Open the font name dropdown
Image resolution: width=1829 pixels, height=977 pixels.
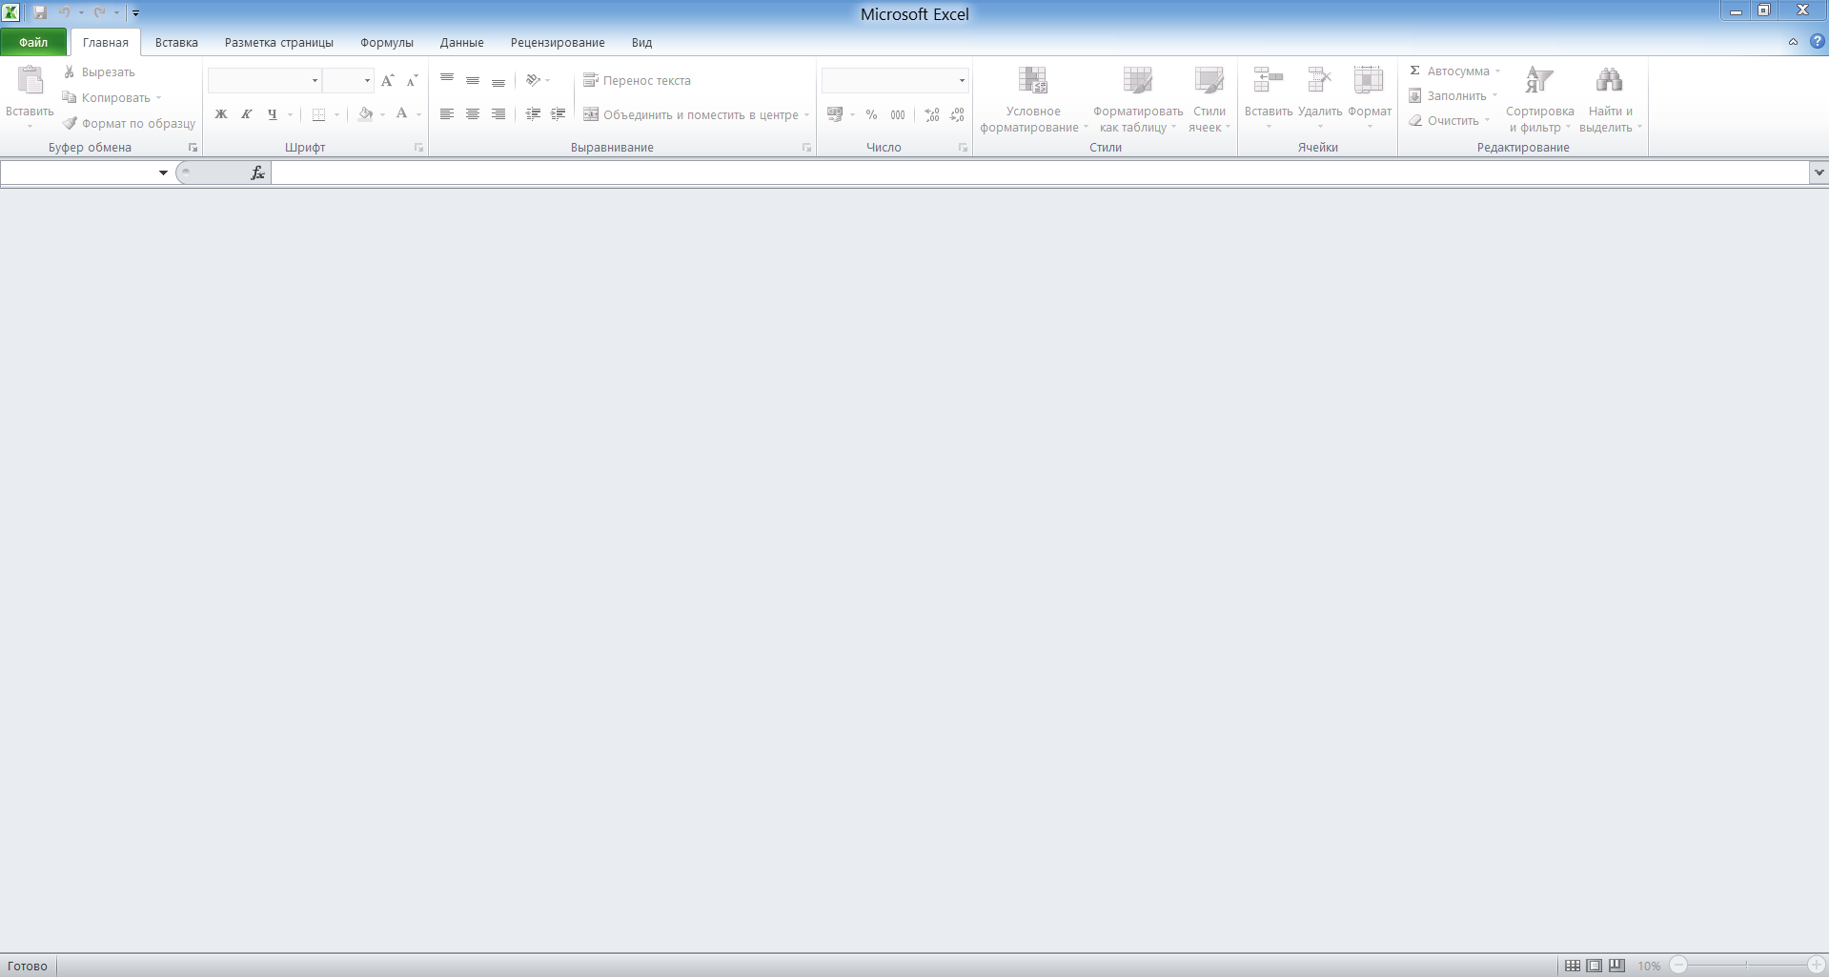[315, 81]
